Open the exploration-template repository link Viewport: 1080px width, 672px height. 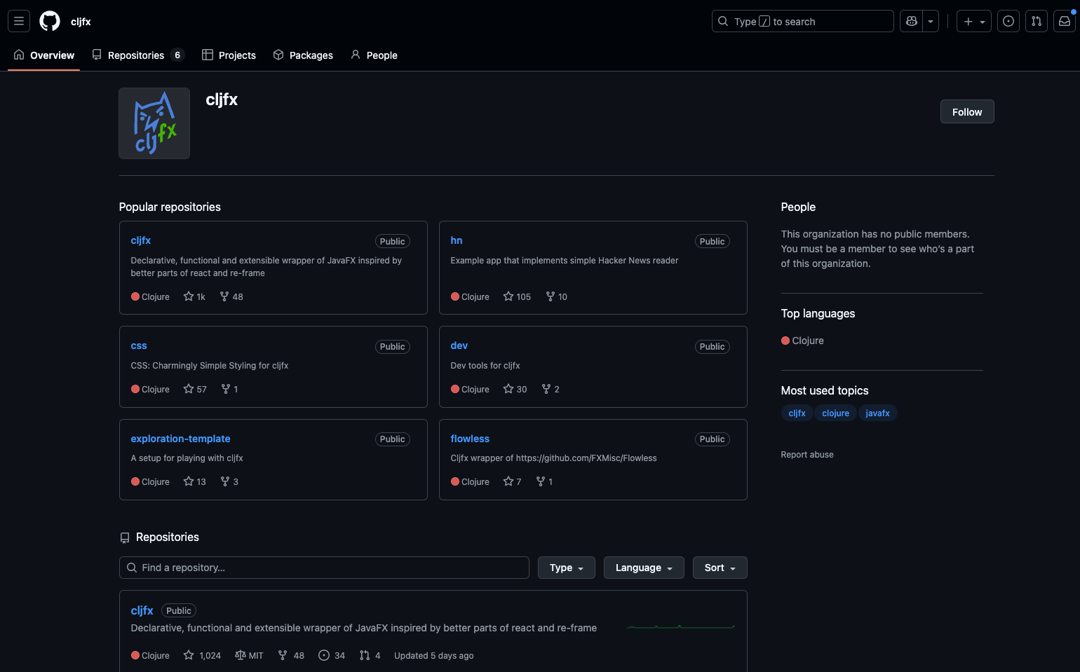coord(180,439)
